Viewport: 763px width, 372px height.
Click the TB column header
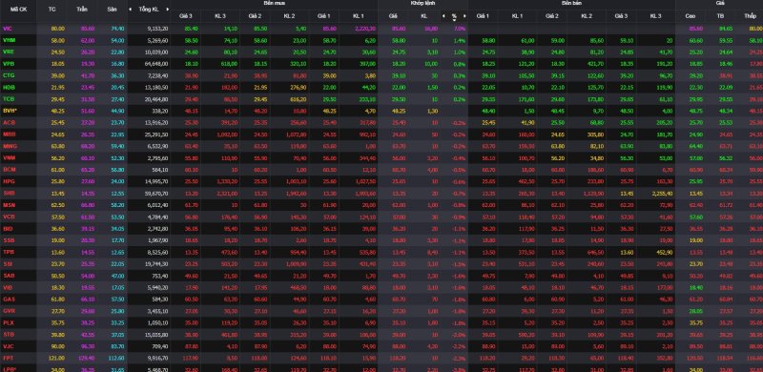[x=720, y=16]
